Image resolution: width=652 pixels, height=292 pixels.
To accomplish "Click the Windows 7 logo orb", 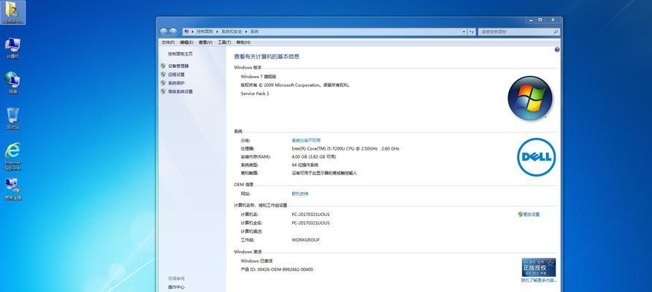I will click(x=530, y=98).
